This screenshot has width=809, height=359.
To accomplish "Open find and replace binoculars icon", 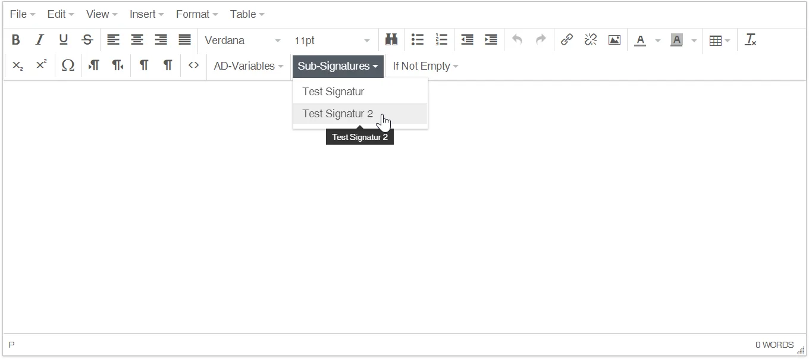I will 391,40.
